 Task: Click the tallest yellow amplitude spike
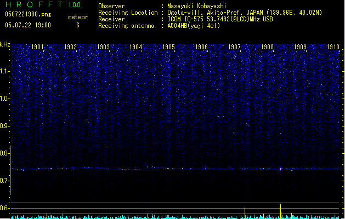280,211
